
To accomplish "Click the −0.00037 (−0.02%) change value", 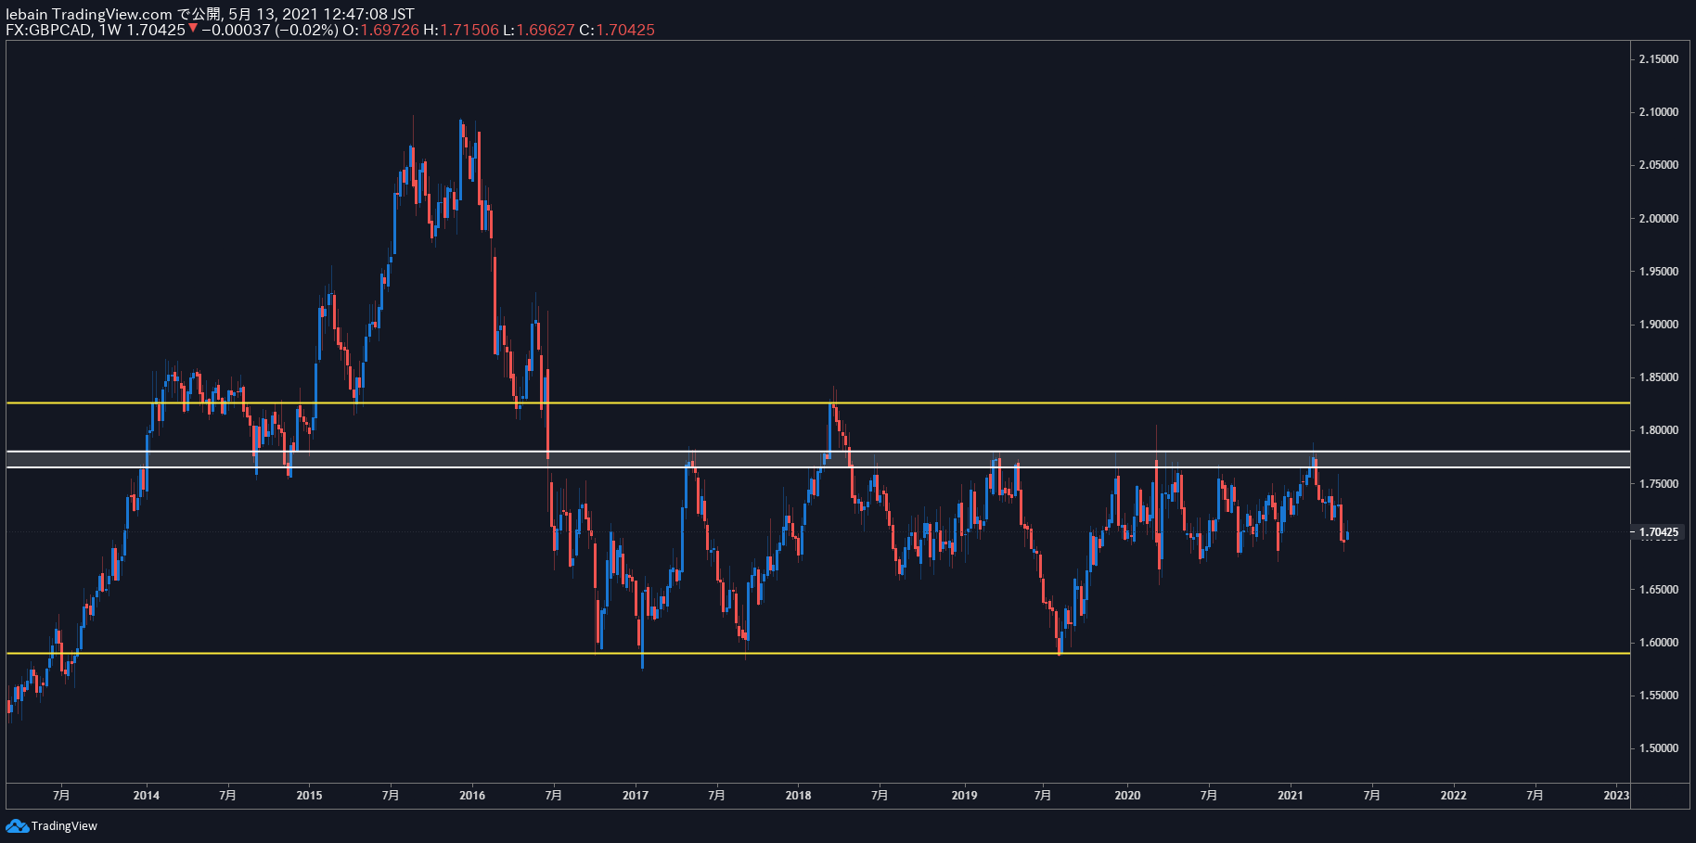I will click(x=269, y=30).
